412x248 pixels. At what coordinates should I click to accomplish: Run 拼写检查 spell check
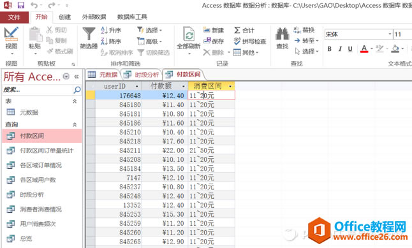pyautogui.click(x=250, y=41)
